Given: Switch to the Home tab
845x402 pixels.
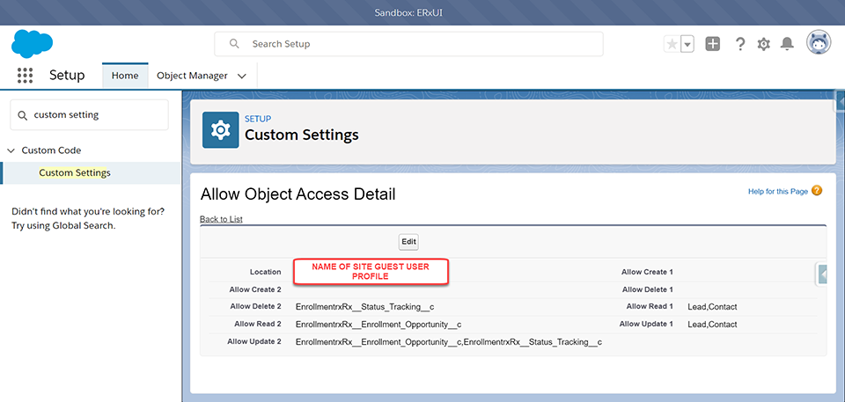Looking at the screenshot, I should 125,76.
